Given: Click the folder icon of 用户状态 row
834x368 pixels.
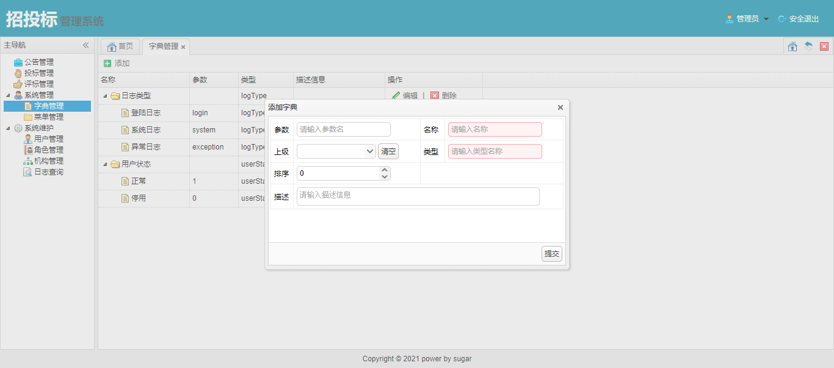Looking at the screenshot, I should click(x=115, y=164).
